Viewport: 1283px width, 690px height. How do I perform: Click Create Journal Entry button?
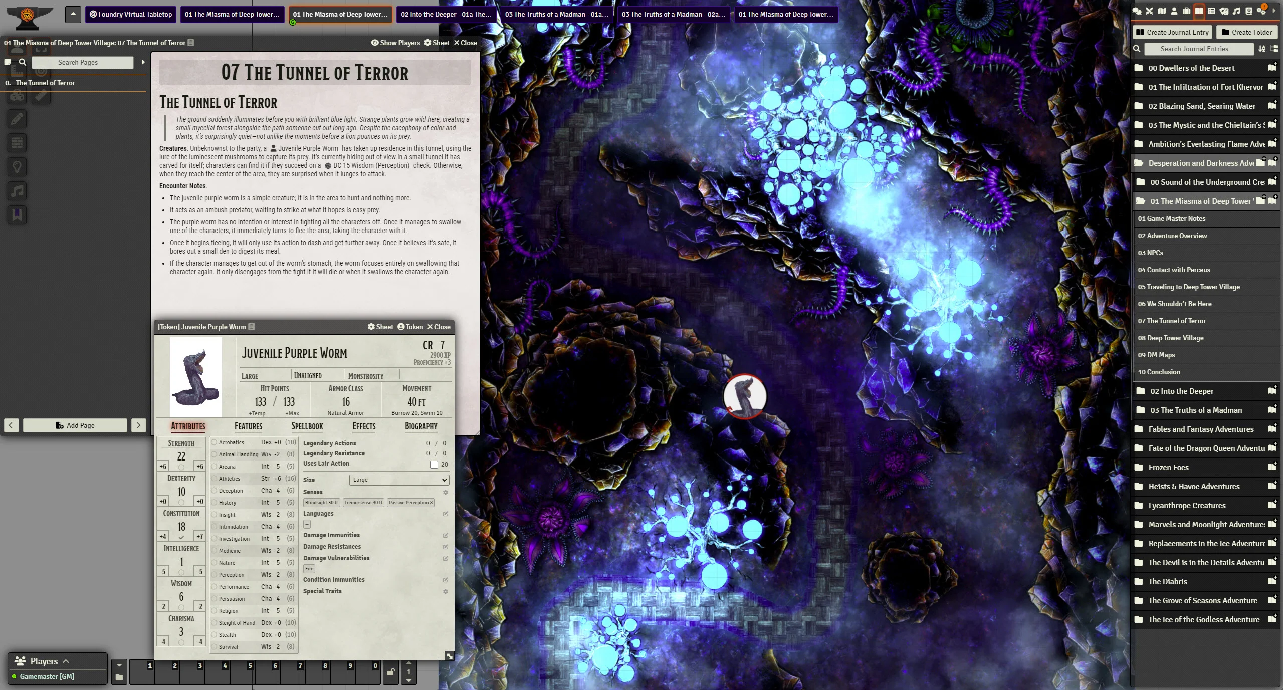coord(1172,32)
